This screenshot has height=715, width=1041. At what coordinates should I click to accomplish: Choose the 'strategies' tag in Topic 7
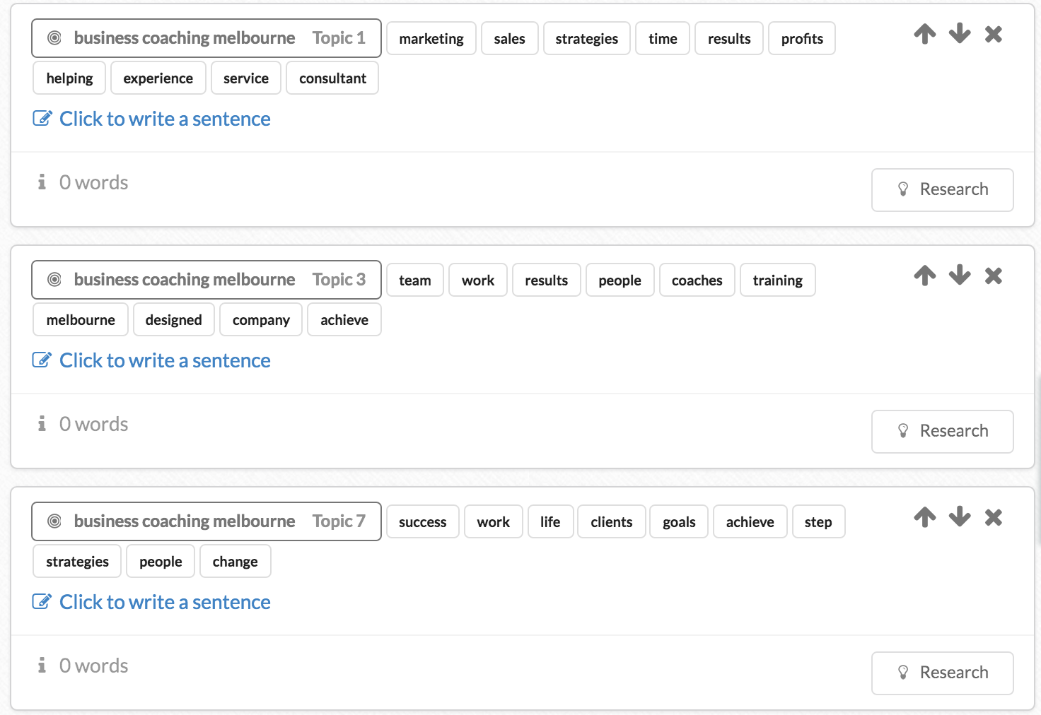[77, 561]
